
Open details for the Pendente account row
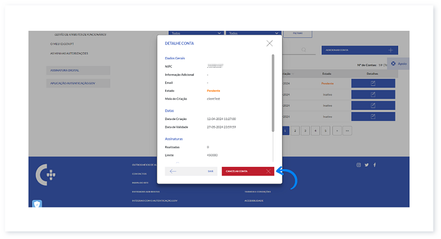click(373, 83)
